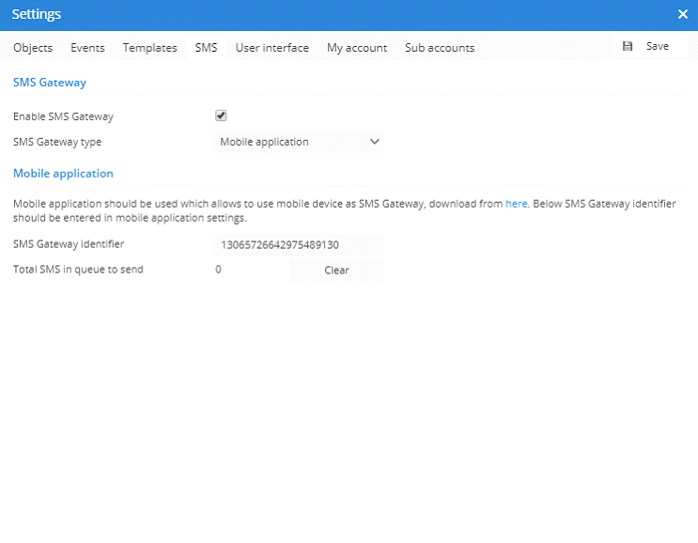The image size is (698, 543).
Task: Click the chevron arrow beside Mobile application
Action: point(374,142)
